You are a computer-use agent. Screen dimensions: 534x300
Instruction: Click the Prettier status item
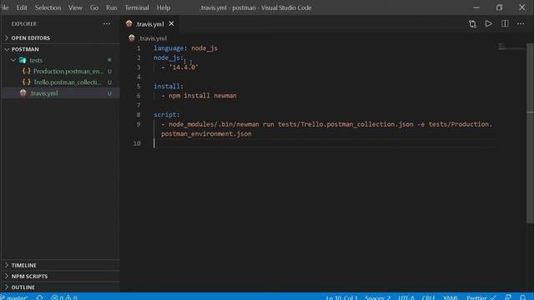[481, 297]
